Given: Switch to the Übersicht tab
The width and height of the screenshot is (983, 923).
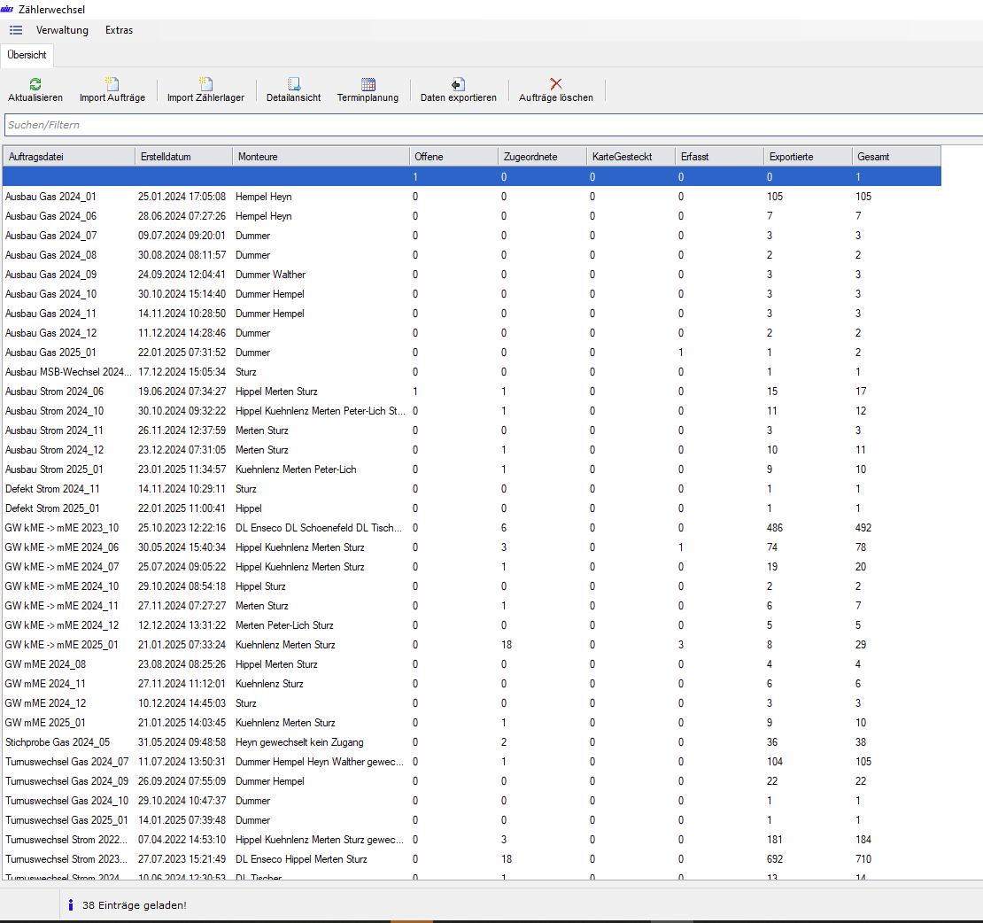Looking at the screenshot, I should 27,55.
